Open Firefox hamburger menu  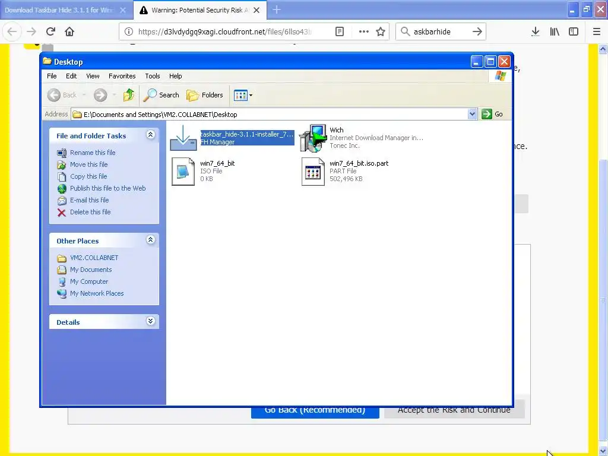pos(596,31)
